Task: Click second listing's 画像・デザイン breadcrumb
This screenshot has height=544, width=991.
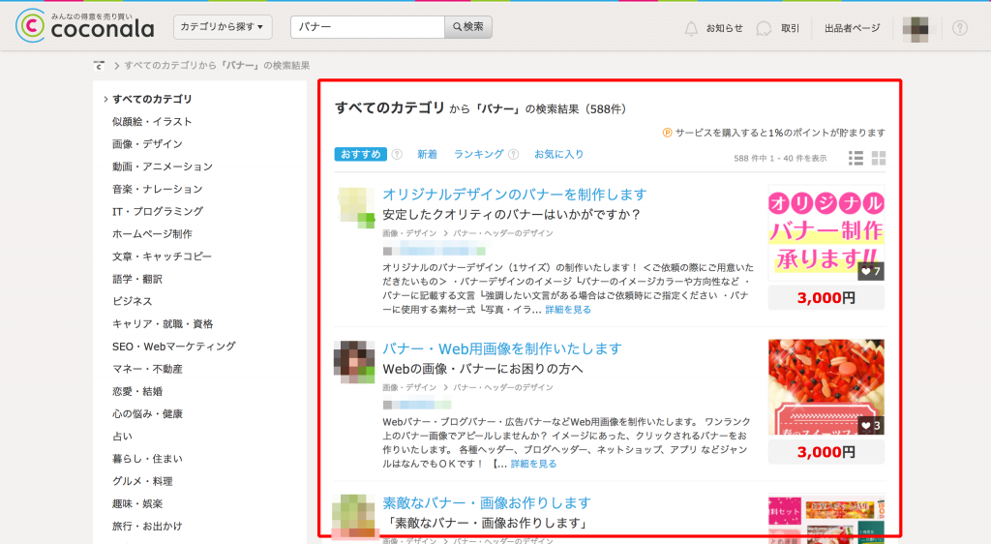Action: coord(409,387)
